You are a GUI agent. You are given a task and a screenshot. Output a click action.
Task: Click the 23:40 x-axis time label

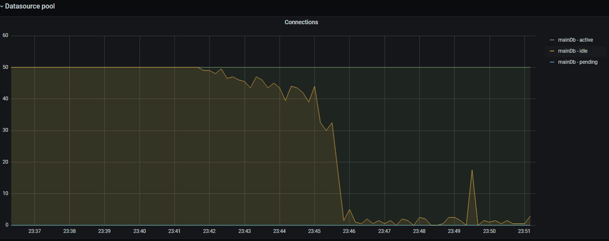[139, 231]
